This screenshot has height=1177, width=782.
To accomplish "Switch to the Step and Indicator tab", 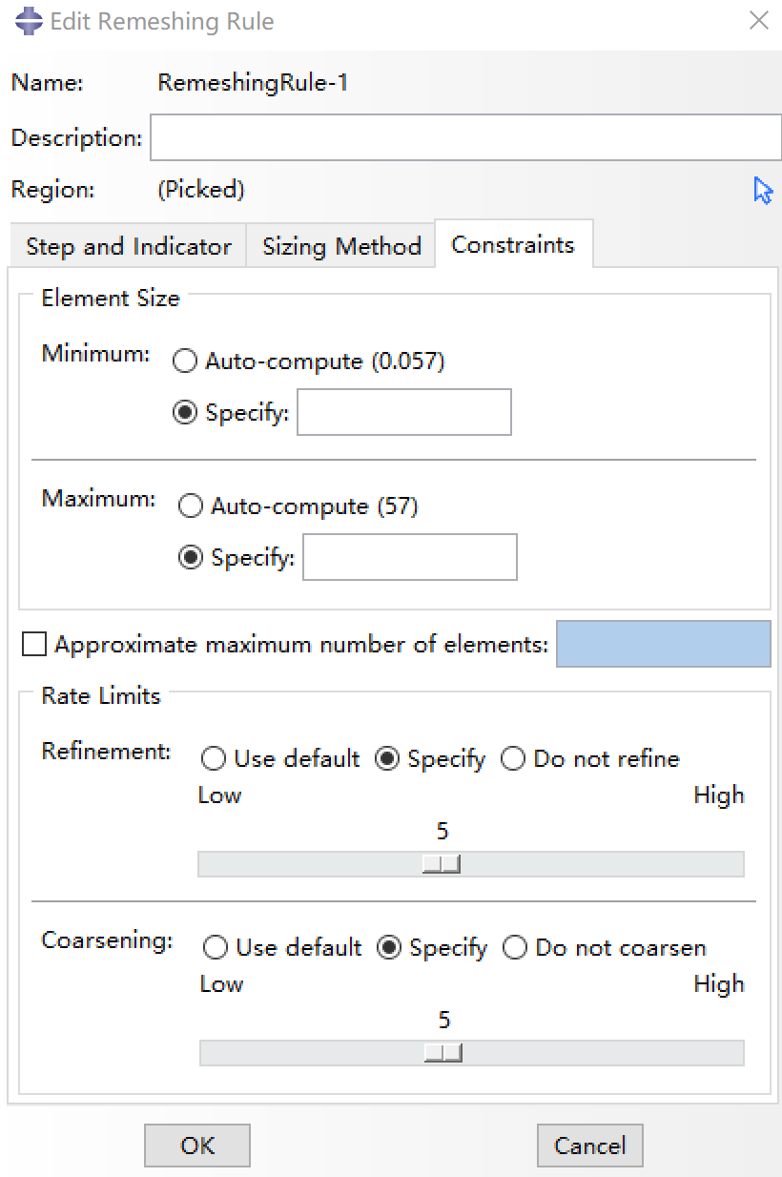I will pos(128,247).
